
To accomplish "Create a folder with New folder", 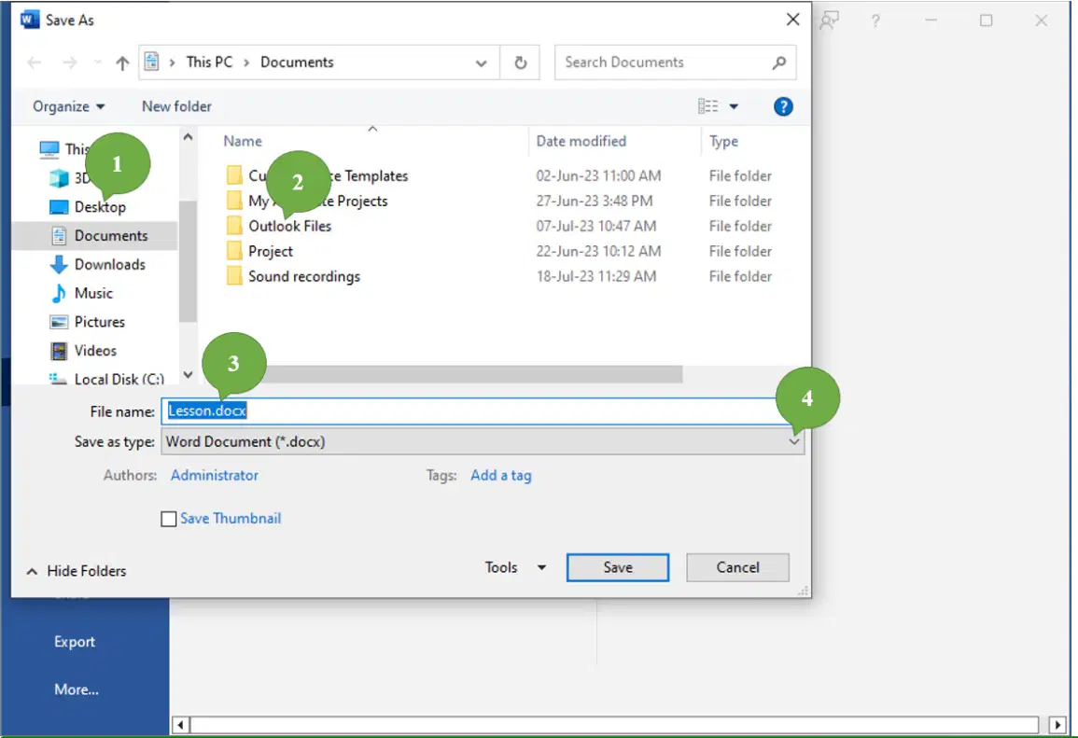I will pos(176,106).
